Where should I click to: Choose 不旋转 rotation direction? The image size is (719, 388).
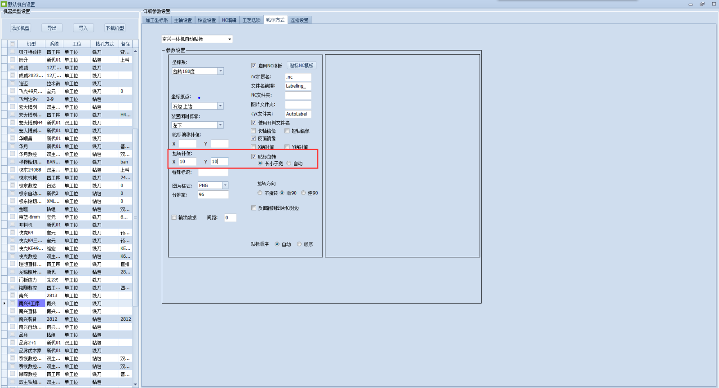[x=260, y=193]
